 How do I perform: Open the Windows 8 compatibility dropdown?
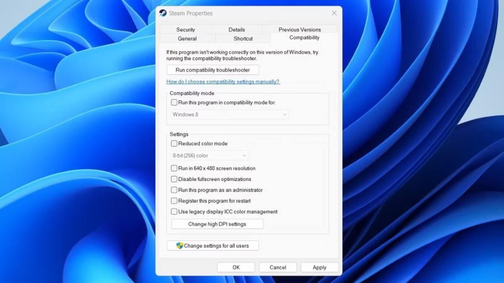(230, 114)
